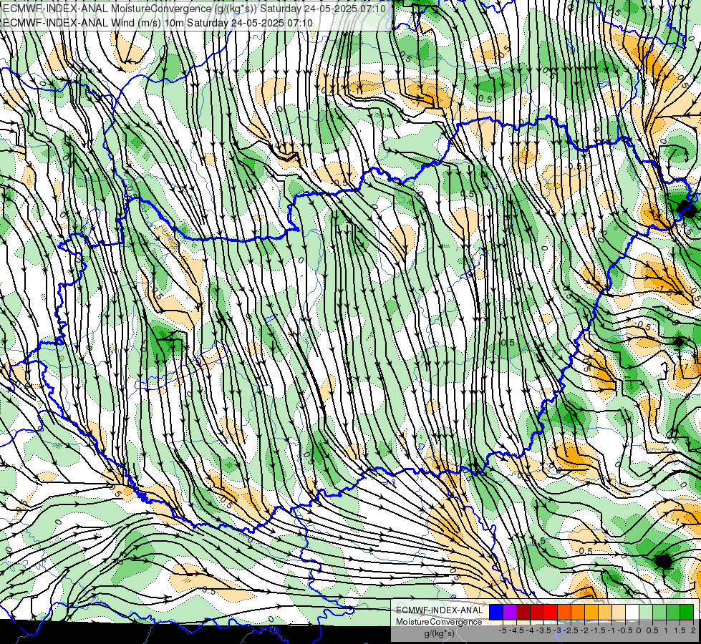Click the legend unit g/(kg*s)
701x644 pixels.
(x=440, y=634)
